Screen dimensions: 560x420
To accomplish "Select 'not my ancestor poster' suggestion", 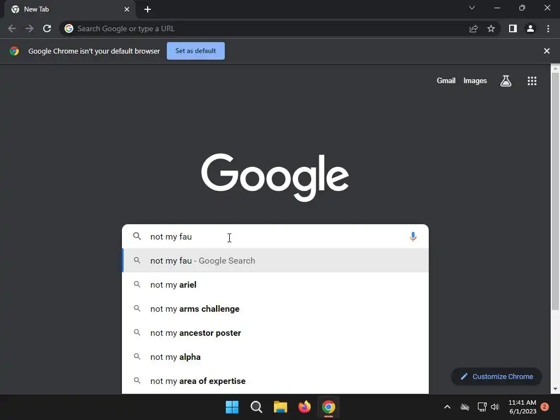I will (276, 333).
